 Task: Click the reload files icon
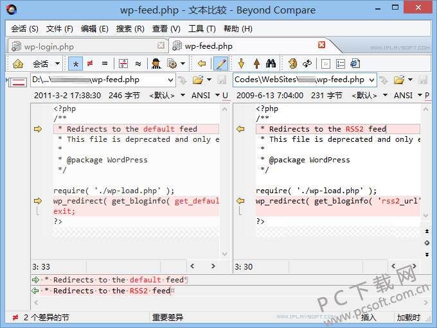click(292, 64)
